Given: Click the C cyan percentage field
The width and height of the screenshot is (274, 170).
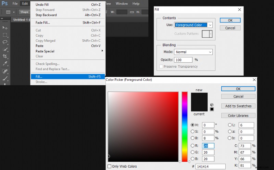Looking at the screenshot, I should (245, 146).
